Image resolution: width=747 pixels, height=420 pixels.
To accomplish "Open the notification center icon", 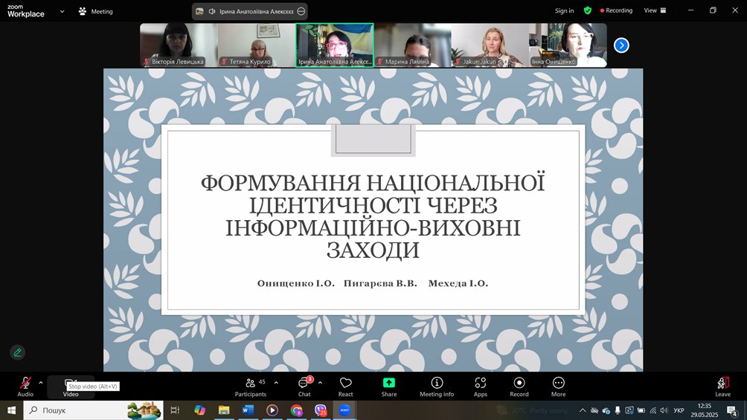I will pos(733,410).
